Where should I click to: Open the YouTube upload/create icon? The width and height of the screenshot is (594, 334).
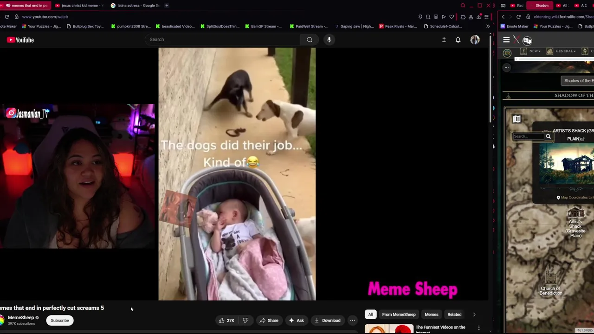(444, 40)
